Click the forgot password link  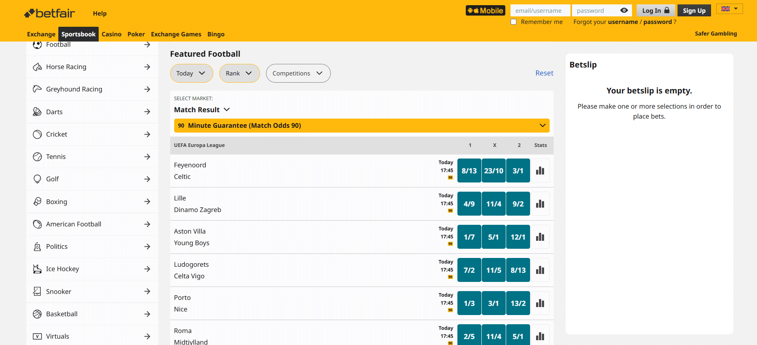(x=658, y=22)
